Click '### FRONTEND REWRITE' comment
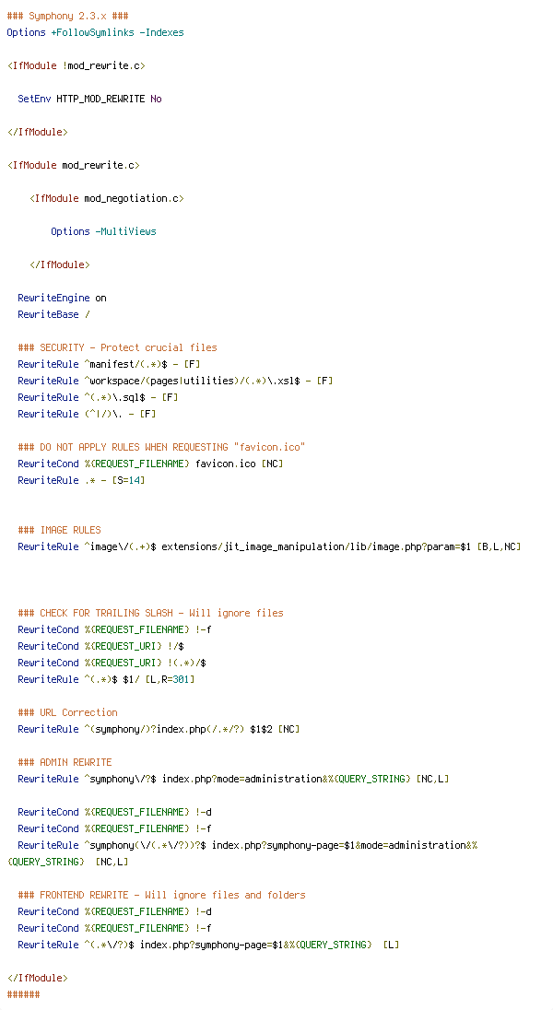 point(162,896)
